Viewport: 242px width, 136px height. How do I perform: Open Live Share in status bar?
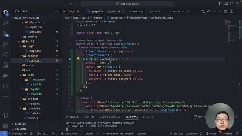point(69,134)
